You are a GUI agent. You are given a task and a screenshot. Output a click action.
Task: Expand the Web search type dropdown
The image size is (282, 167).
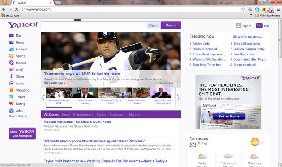pos(153,25)
